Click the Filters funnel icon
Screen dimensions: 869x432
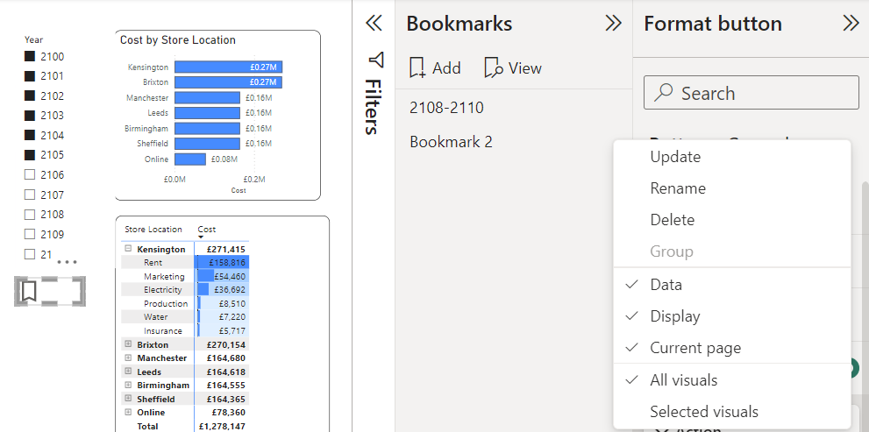pos(375,60)
